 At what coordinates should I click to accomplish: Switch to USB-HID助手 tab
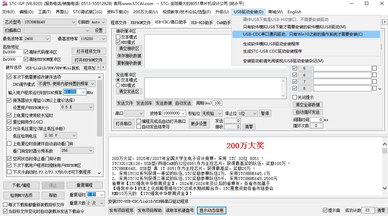pos(202,22)
